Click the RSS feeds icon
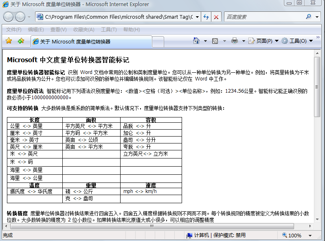325x241 pixels. (x=215, y=41)
